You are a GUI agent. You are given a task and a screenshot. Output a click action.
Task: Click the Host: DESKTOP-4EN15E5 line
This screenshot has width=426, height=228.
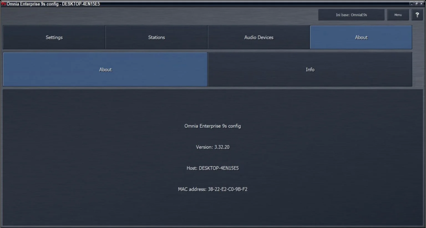(213, 168)
